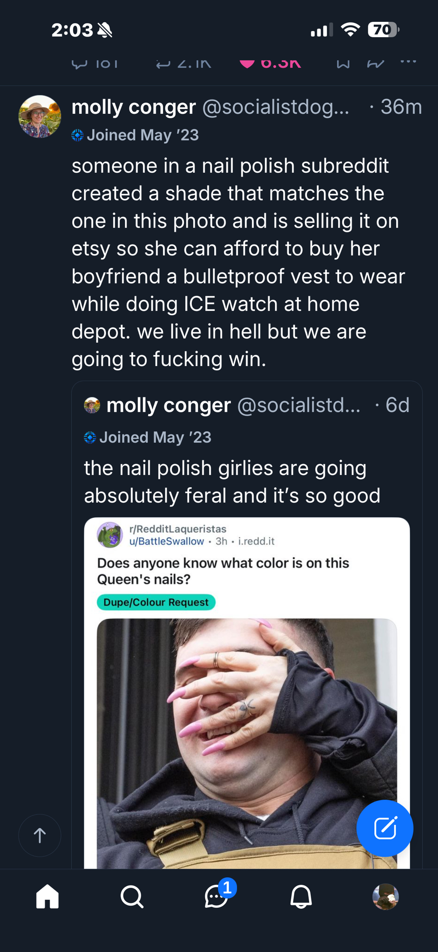Open the Notifications bell tab
The height and width of the screenshot is (952, 438).
tap(301, 897)
